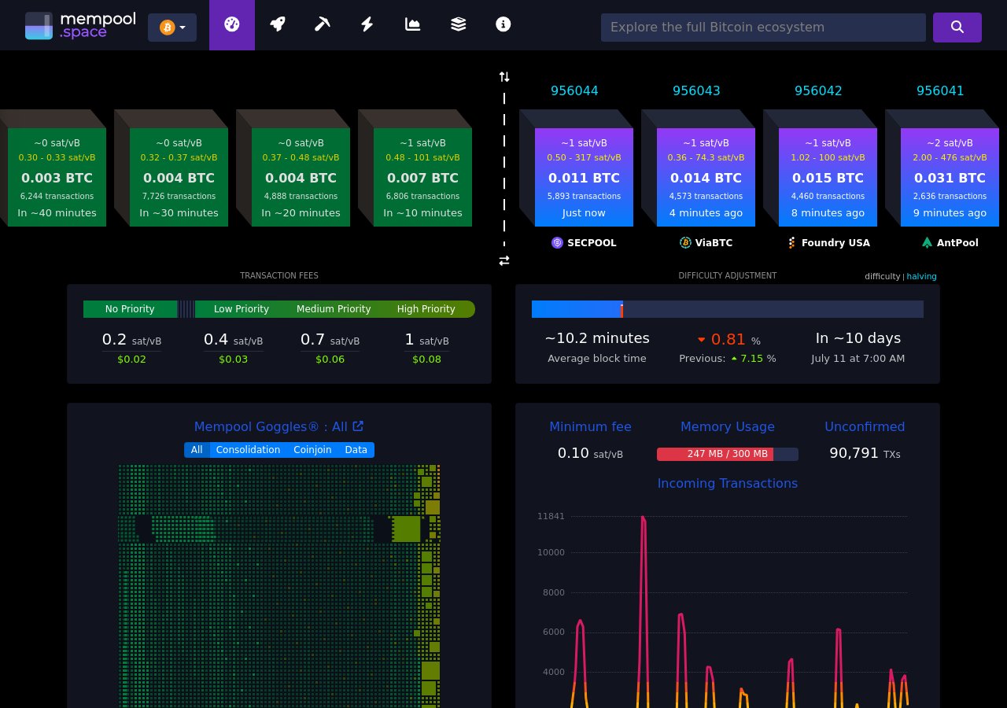Viewport: 1007px width, 708px height.
Task: Focus the Explore the full Bitcoin ecosystem search field
Action: [763, 27]
